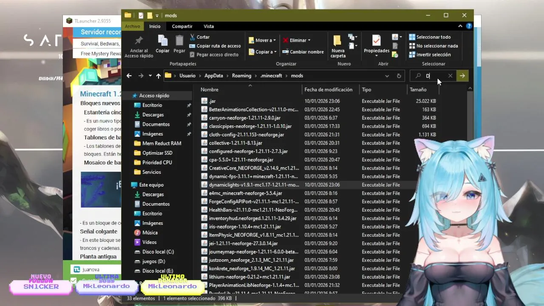
Task: Open the Archivo menu tab
Action: (133, 26)
